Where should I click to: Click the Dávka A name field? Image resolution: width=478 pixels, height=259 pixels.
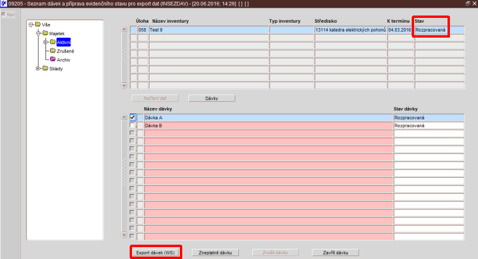tap(268, 118)
